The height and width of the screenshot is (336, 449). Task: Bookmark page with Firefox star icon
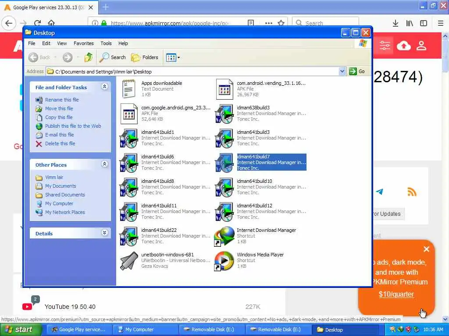point(281,23)
